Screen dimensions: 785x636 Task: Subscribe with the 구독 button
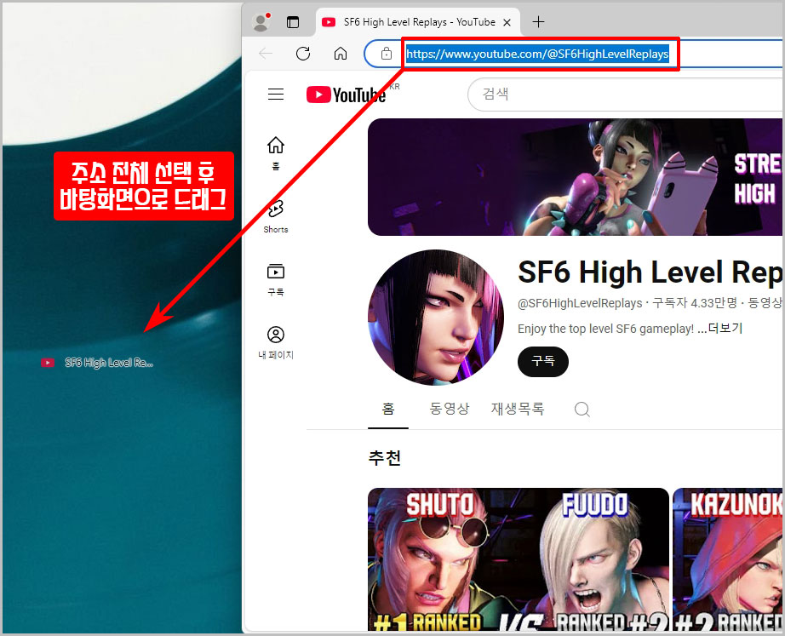point(543,362)
